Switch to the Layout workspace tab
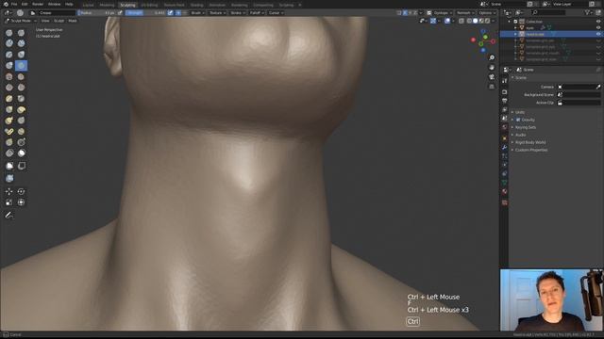This screenshot has height=339, width=604. tap(88, 5)
